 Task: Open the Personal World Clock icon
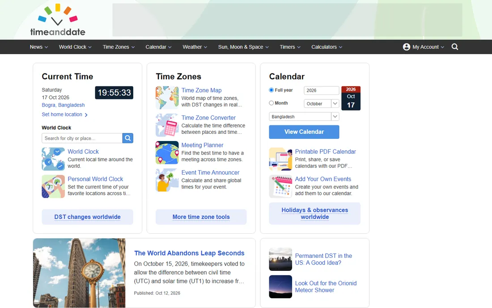(53, 187)
